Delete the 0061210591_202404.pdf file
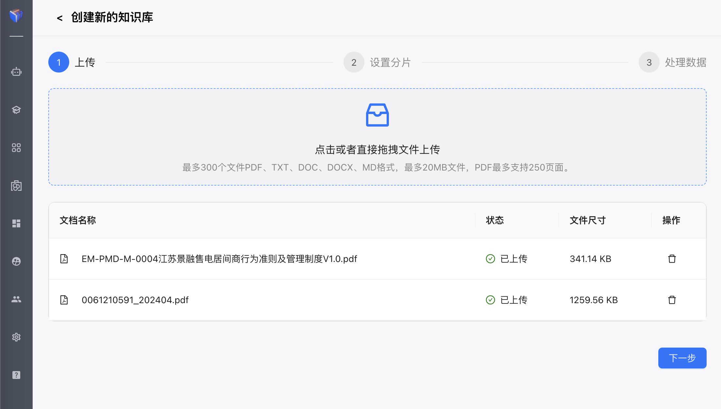This screenshot has width=721, height=409. tap(672, 300)
